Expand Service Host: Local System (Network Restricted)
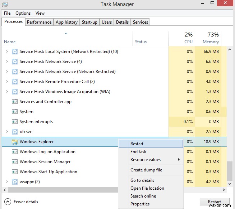The width and height of the screenshot is (235, 209). pyautogui.click(x=6, y=52)
